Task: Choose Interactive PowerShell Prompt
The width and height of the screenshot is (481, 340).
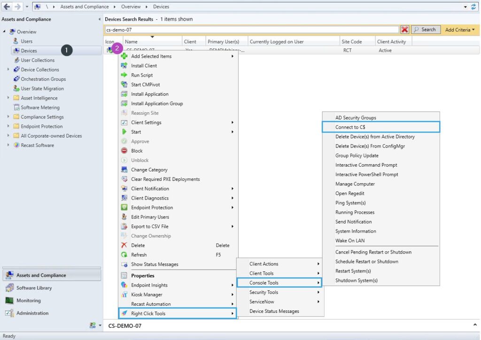Action: [366, 175]
